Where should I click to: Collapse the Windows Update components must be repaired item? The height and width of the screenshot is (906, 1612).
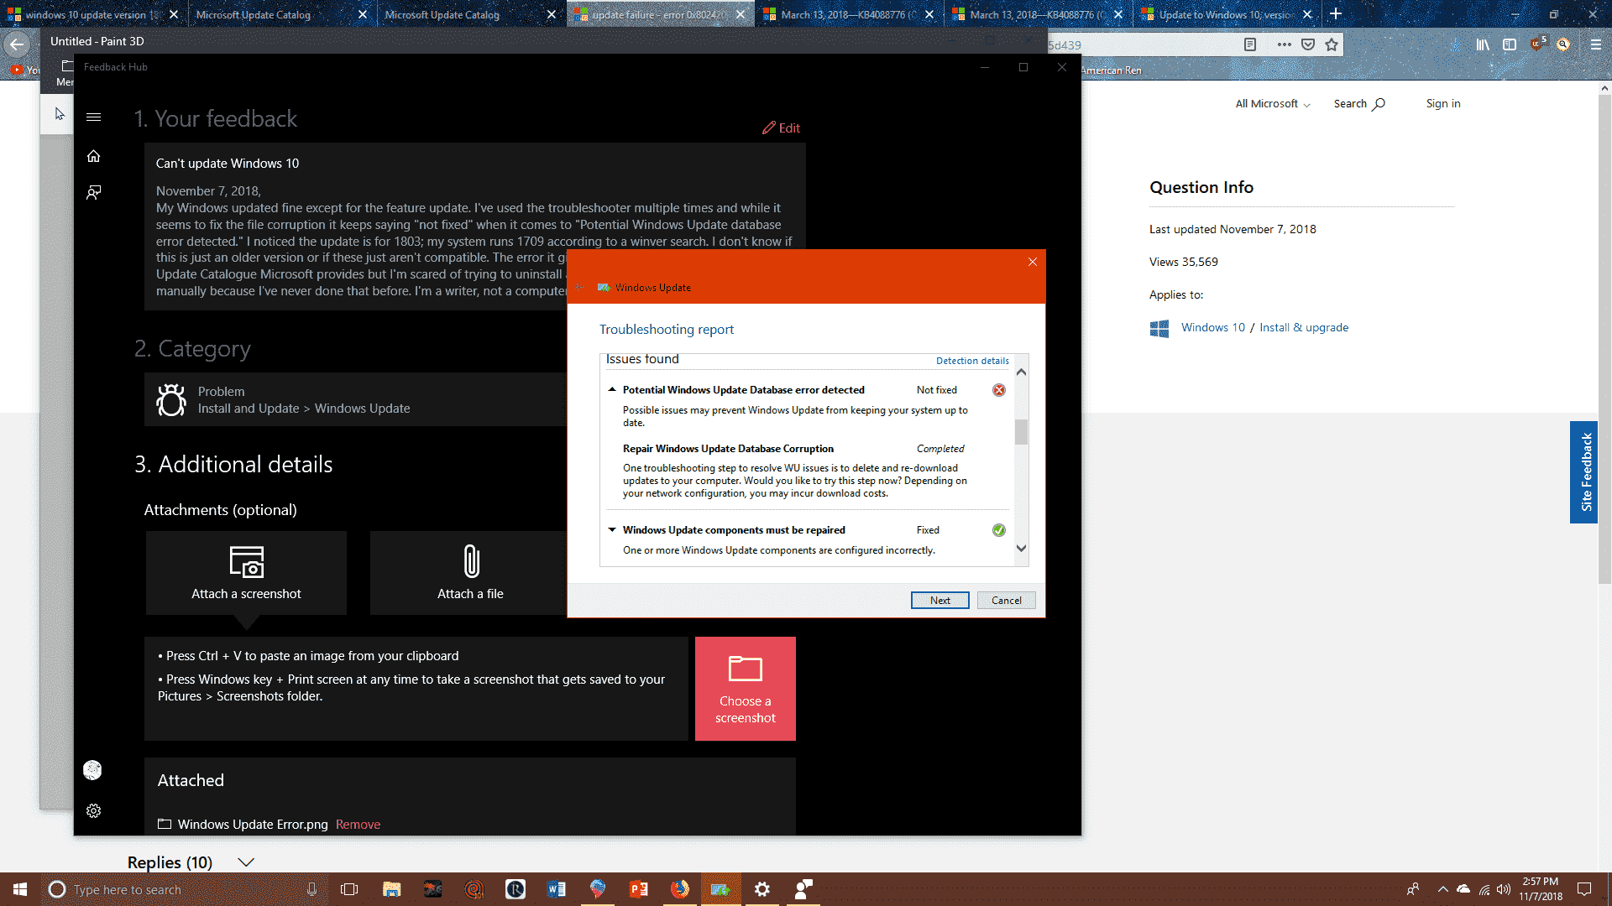[x=612, y=529]
